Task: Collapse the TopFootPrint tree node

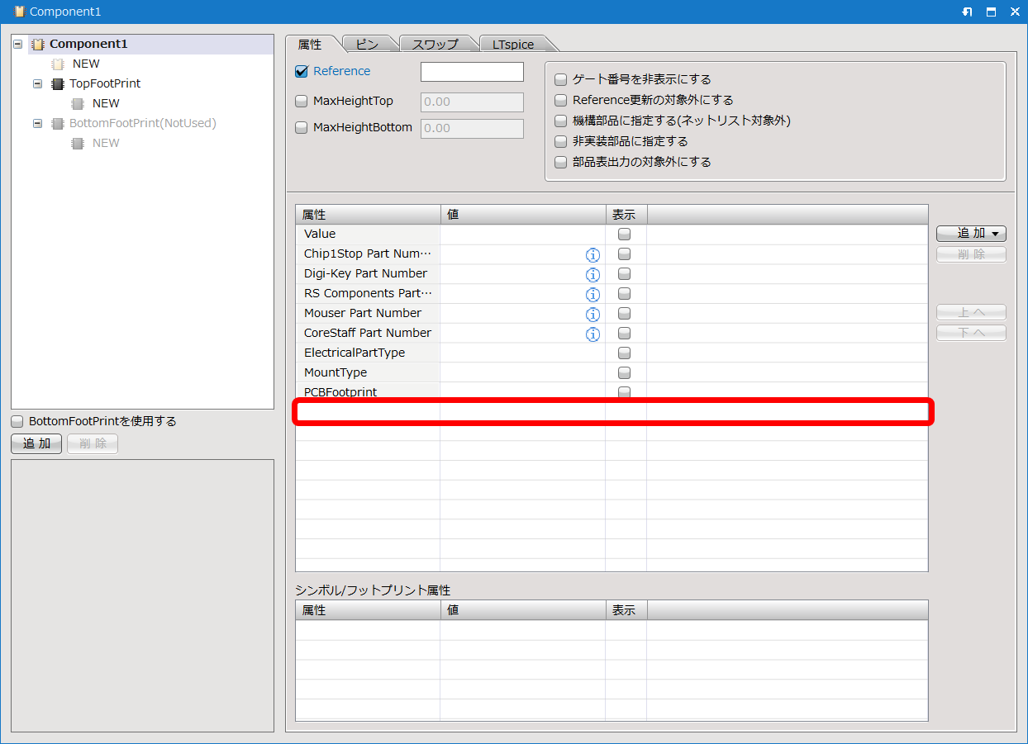Action: [38, 83]
